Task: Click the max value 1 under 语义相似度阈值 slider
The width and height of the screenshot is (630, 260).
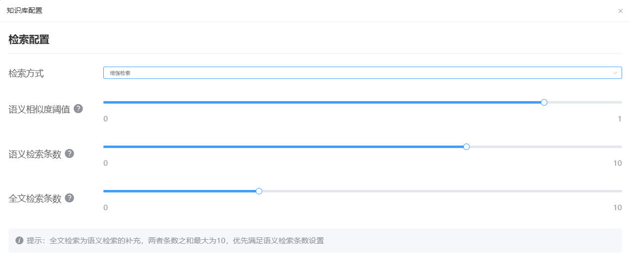Action: [619, 119]
